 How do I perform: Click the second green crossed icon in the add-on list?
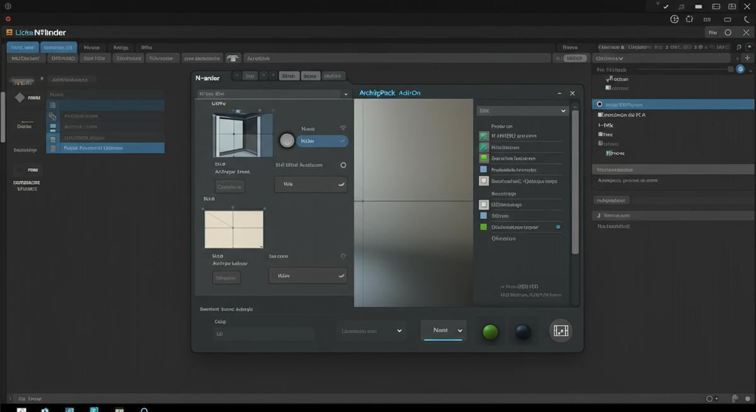pos(483,147)
